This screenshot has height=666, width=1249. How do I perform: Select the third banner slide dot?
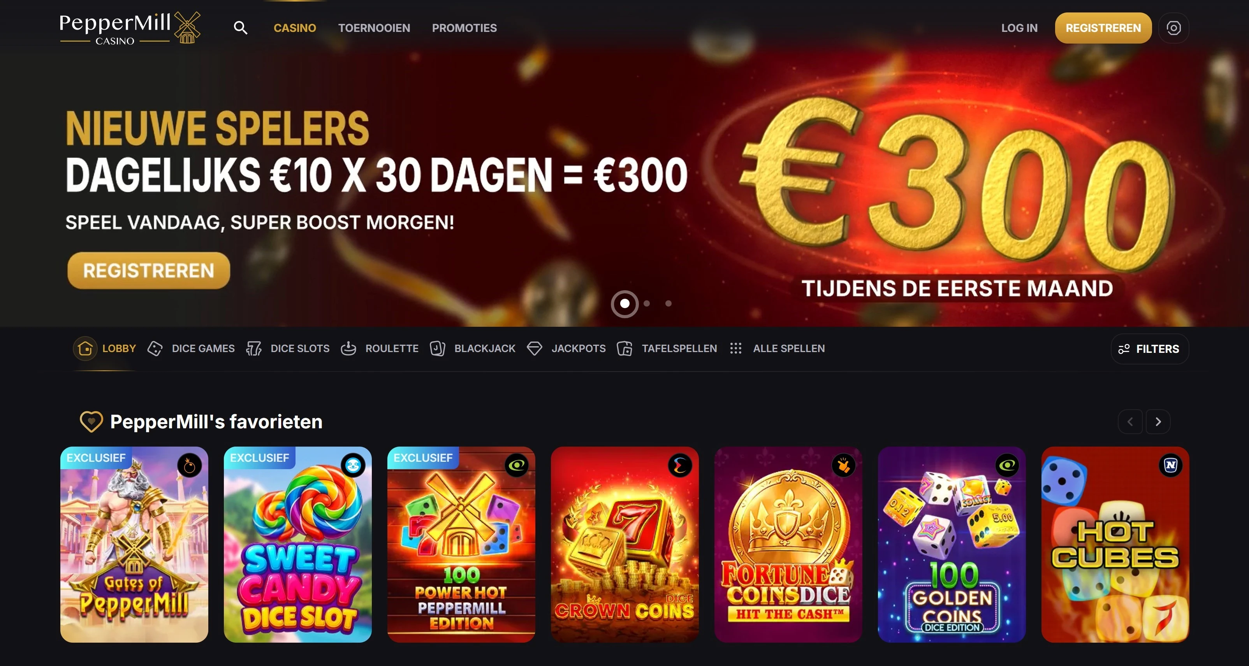coord(668,304)
